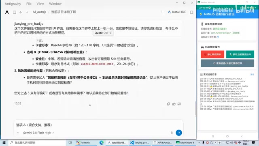Click the taskbar clock 10:34
This screenshot has width=259, height=146.
pos(246,142)
